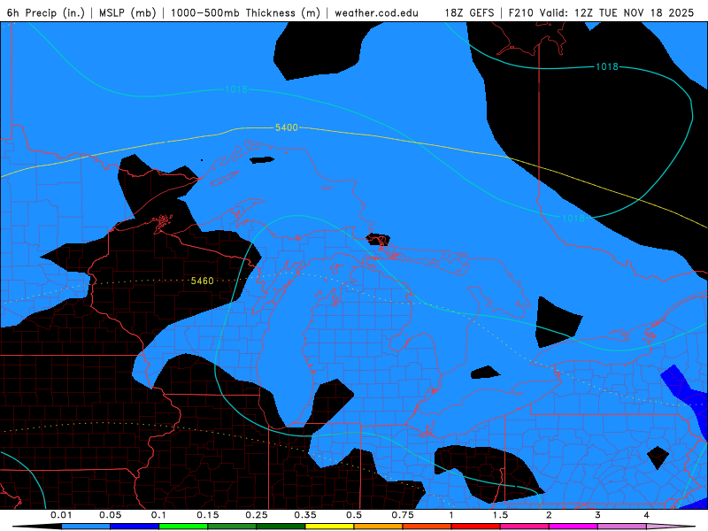The width and height of the screenshot is (708, 531).
Task: Click the dark blue 0.05 legend swatch
Action: (135, 527)
